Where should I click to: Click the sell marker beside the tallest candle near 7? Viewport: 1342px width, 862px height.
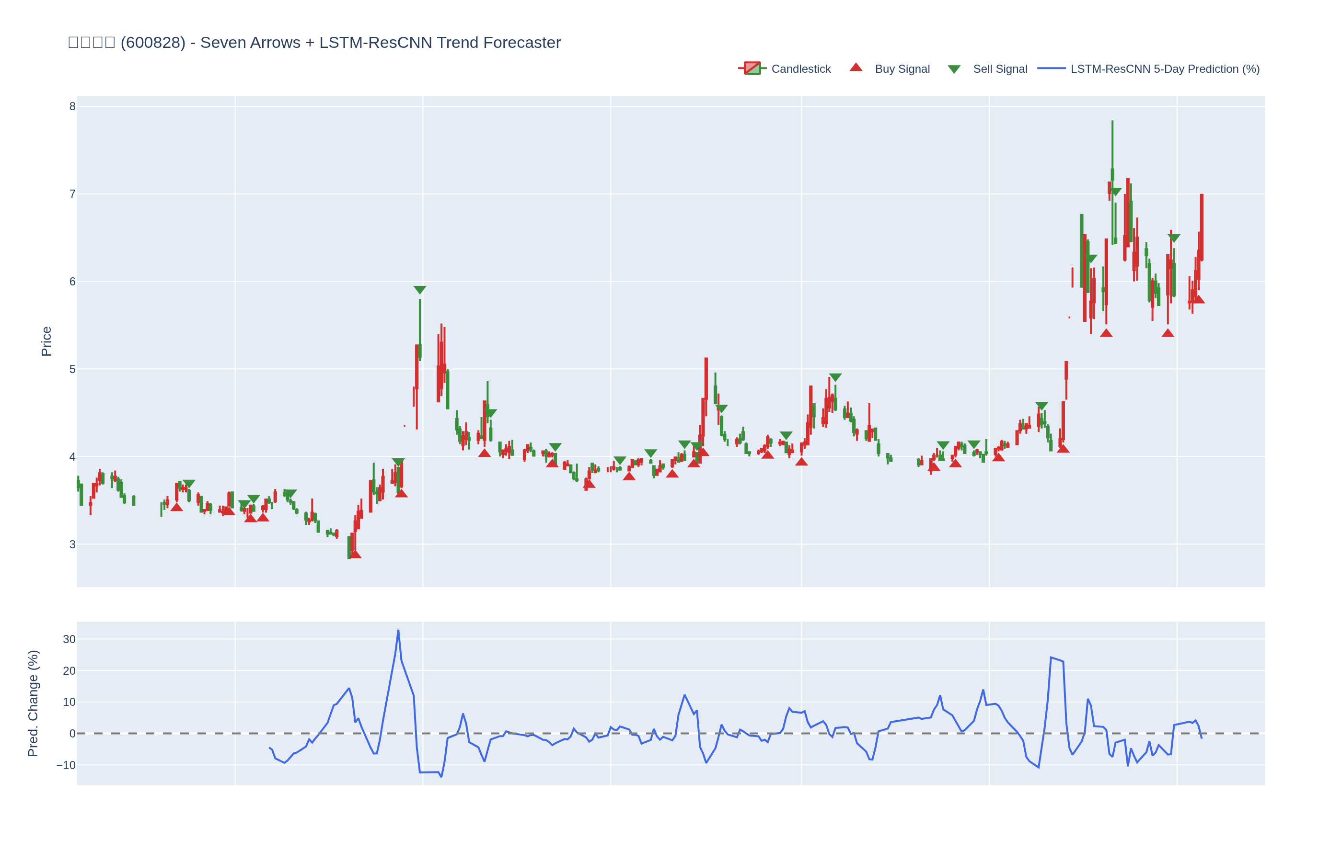coord(1115,192)
